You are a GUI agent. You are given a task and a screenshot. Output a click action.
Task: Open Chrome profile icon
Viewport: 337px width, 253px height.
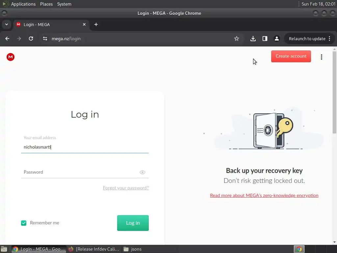click(x=276, y=39)
